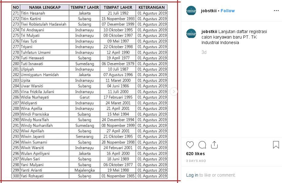This screenshot has width=282, height=183.
Task: Advance the carousel with the right chevron arrow
Action: [x=174, y=91]
